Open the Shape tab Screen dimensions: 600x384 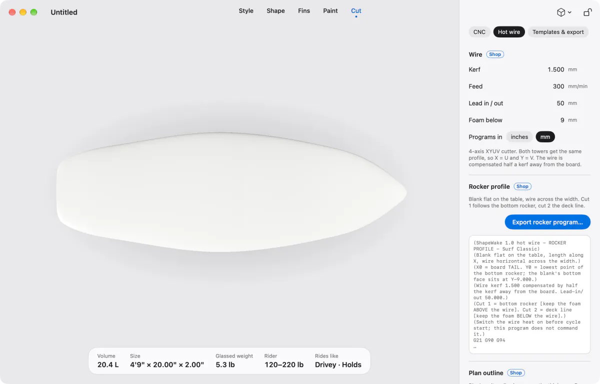(x=275, y=11)
